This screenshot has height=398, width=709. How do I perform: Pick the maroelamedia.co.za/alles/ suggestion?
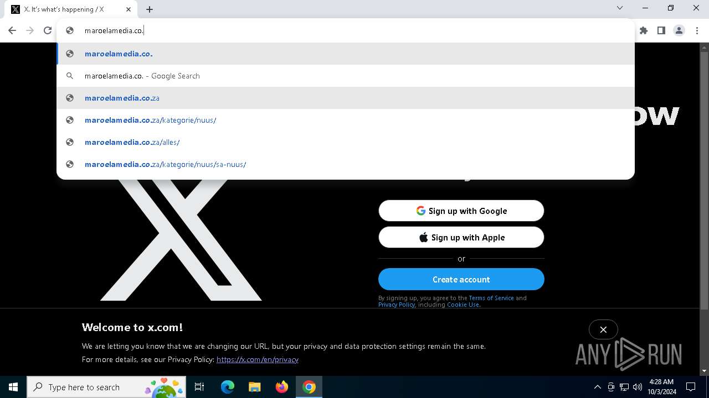(x=346, y=142)
